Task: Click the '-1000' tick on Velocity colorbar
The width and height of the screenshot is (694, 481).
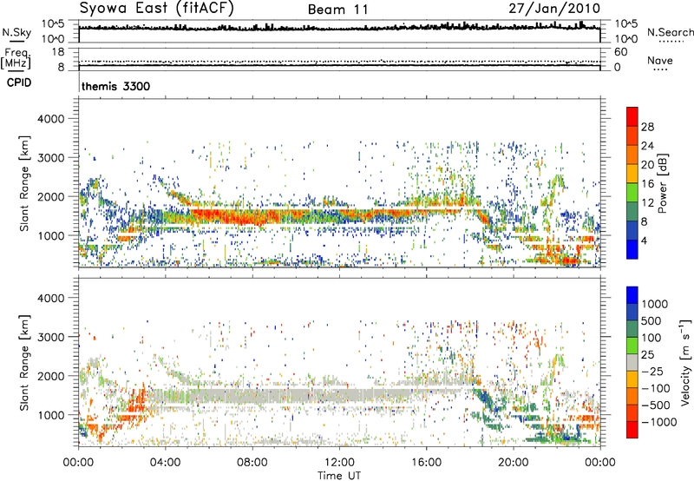Action: pyautogui.click(x=659, y=422)
